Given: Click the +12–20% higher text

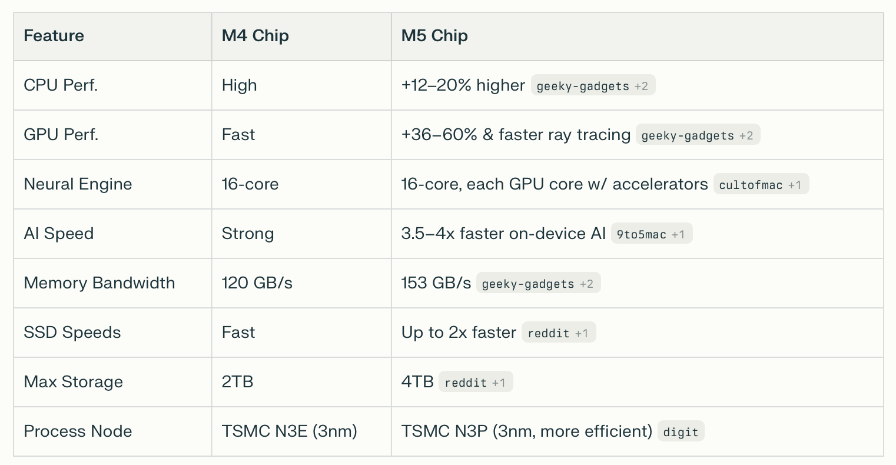Looking at the screenshot, I should click(x=463, y=85).
